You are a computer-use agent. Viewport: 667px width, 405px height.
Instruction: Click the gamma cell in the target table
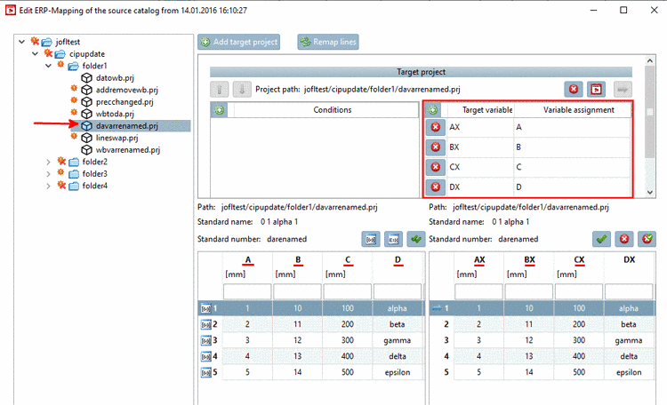tap(629, 340)
